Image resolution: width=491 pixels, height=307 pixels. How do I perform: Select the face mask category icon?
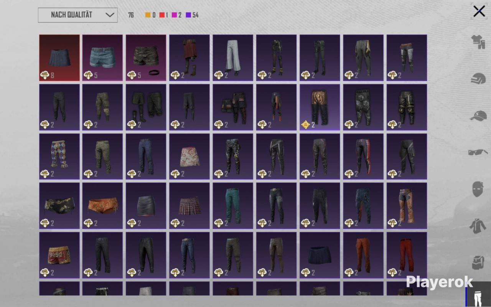pyautogui.click(x=478, y=189)
